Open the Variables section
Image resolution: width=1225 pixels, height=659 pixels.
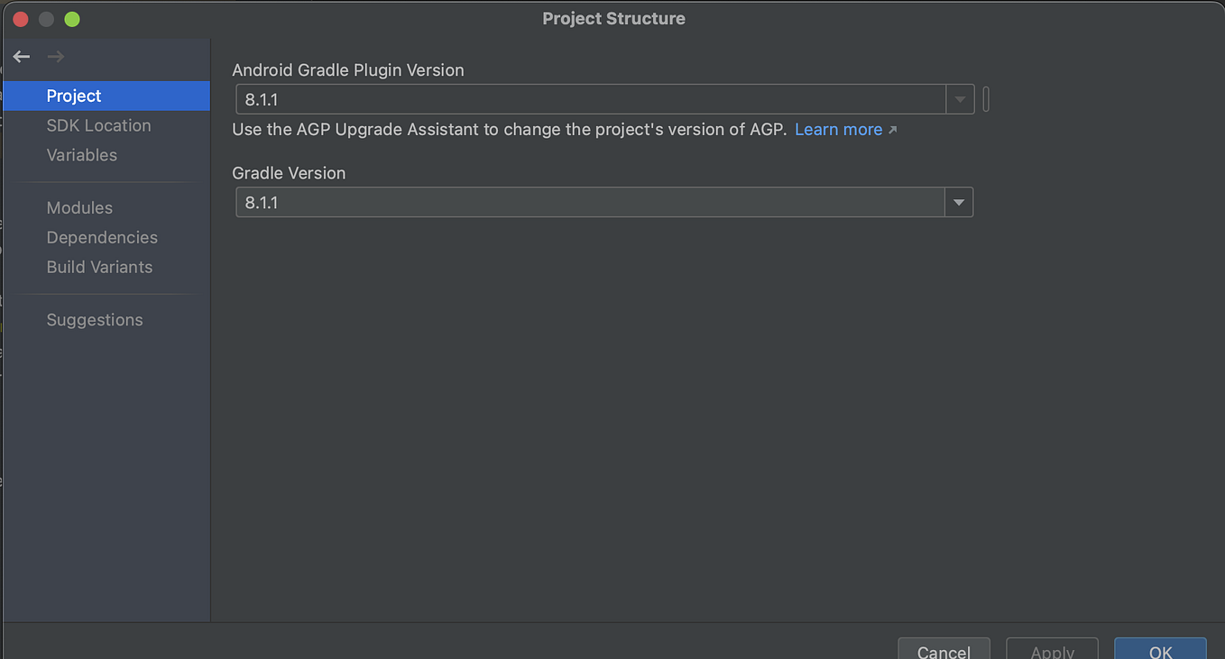[81, 155]
